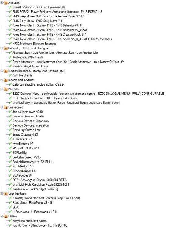The image size is (169, 230).
Task: Click checkmark icon beside Unofficial High Resolution Patch
Action: [x=10, y=184]
